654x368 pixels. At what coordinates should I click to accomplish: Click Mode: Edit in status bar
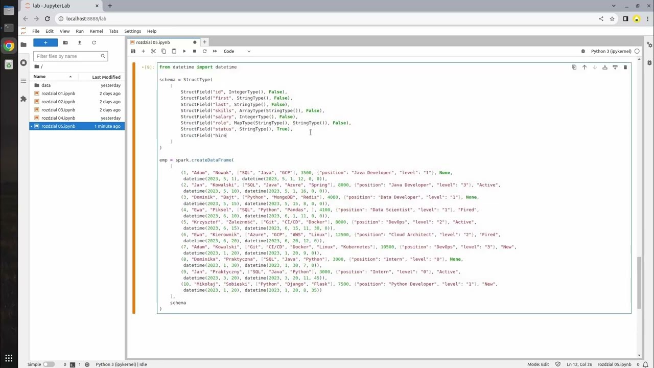click(538, 364)
